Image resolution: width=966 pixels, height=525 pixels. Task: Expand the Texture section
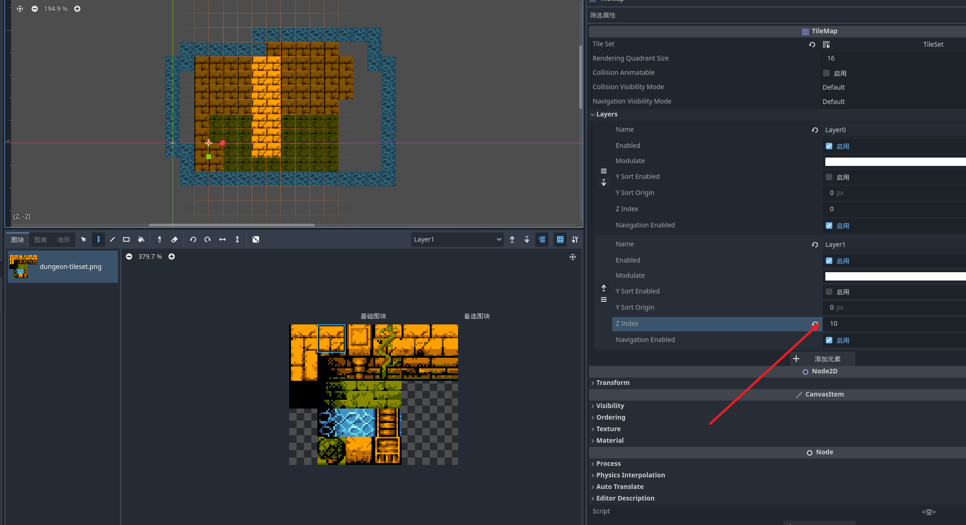[608, 429]
